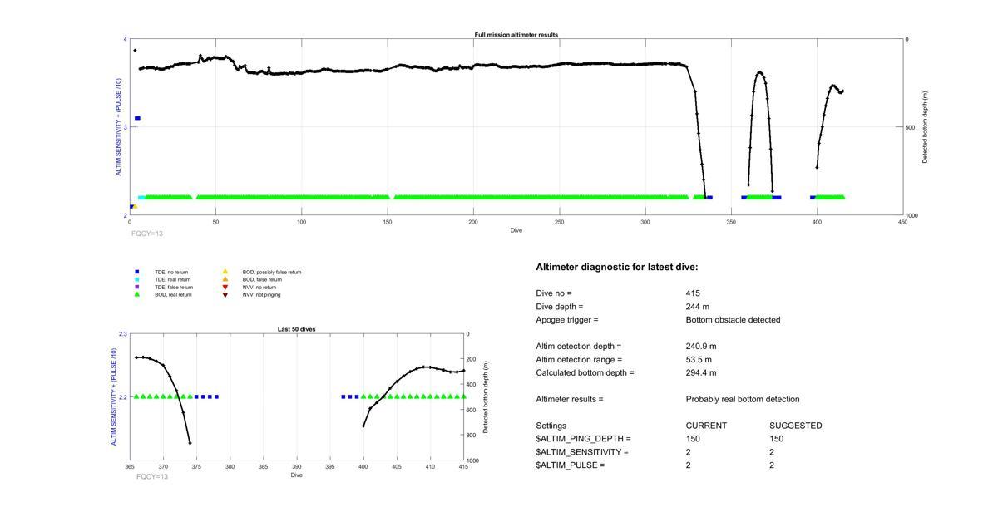Click the 2.3 tick on the Last 50 dives sensitivity axis

(123, 334)
